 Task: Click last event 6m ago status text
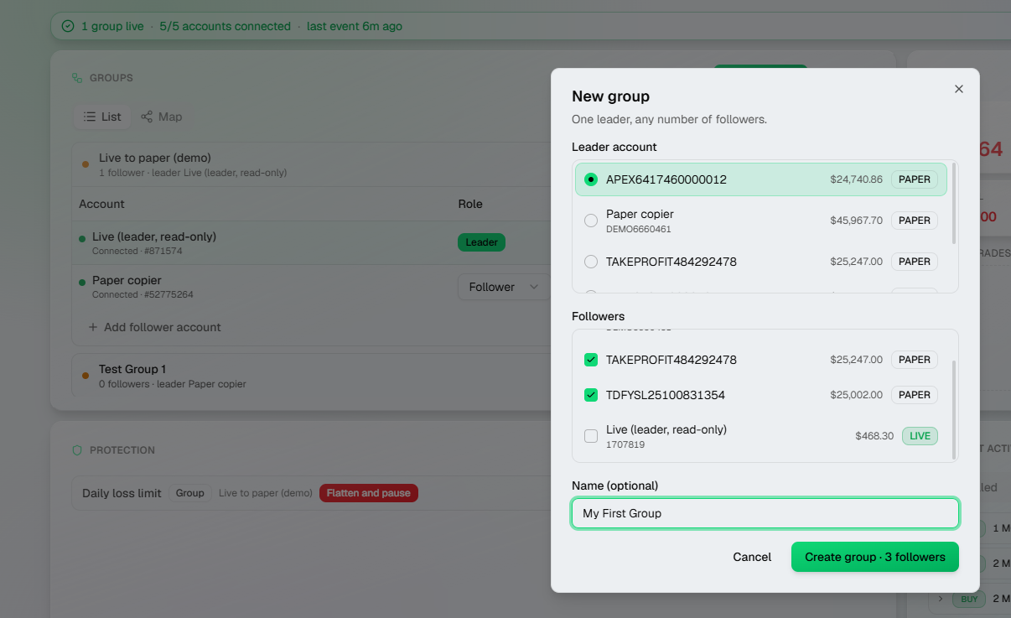pyautogui.click(x=355, y=26)
